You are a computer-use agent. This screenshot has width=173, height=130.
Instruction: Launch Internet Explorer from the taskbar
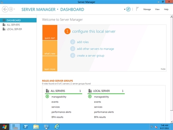(57, 127)
